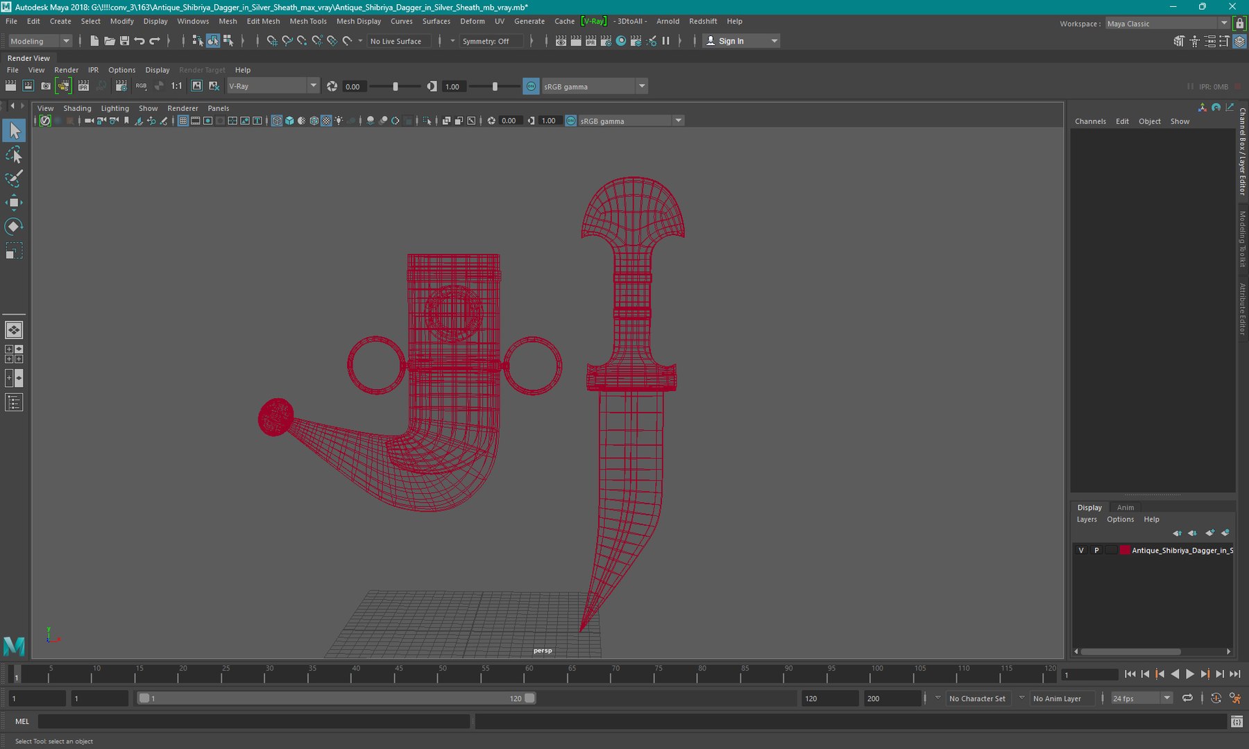Screen dimensions: 1249x749
Task: Choose the Paint Selection tool
Action: 14,178
